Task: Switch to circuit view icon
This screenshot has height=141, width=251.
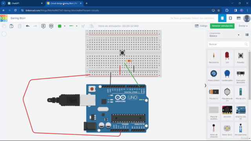Action: (x=222, y=18)
